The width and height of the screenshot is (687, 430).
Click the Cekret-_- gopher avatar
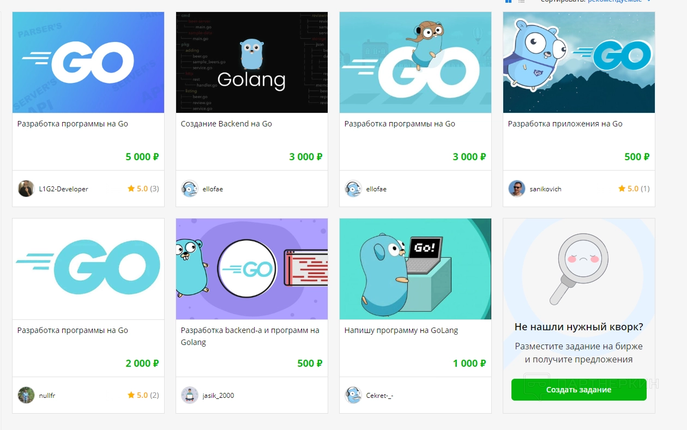[353, 395]
